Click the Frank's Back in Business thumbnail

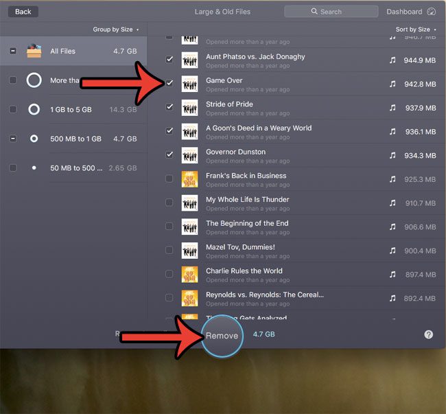(x=189, y=180)
